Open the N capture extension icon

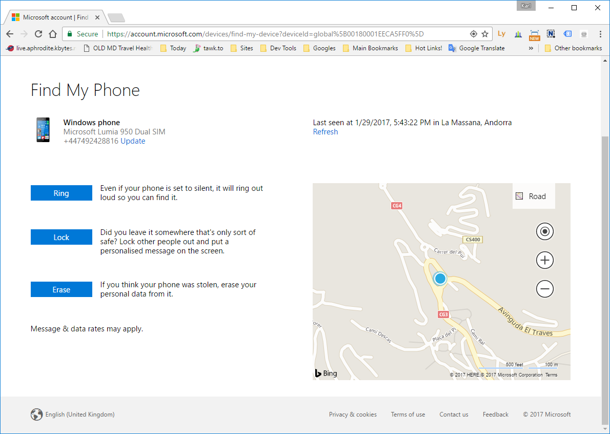(551, 34)
